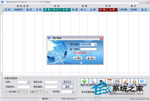Click the 进货 group header
The height and width of the screenshot is (101, 150).
click(x=57, y=6)
